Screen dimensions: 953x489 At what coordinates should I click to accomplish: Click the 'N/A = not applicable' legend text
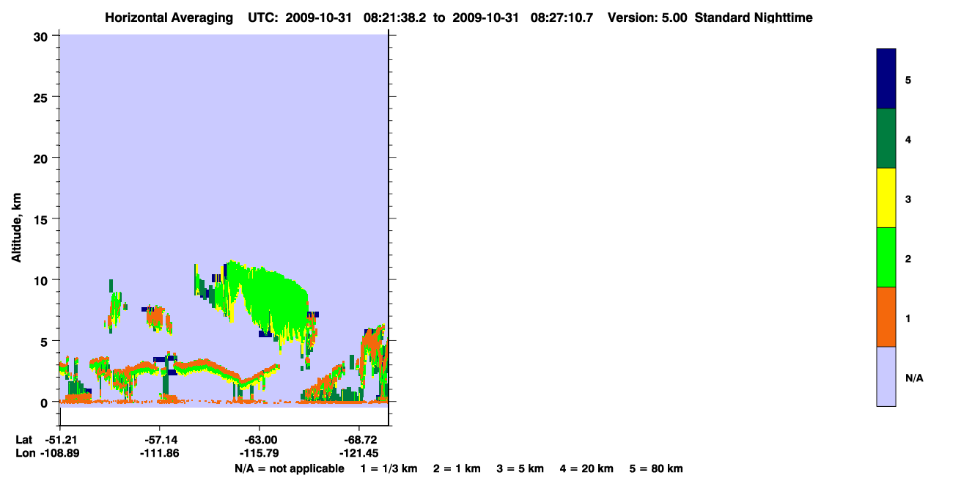[289, 468]
